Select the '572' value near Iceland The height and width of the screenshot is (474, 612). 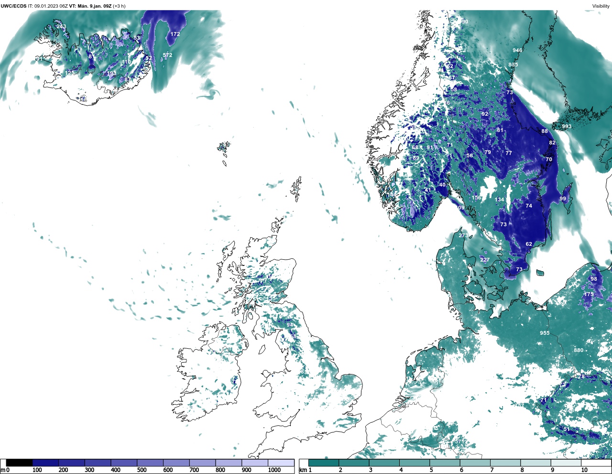pyautogui.click(x=167, y=55)
